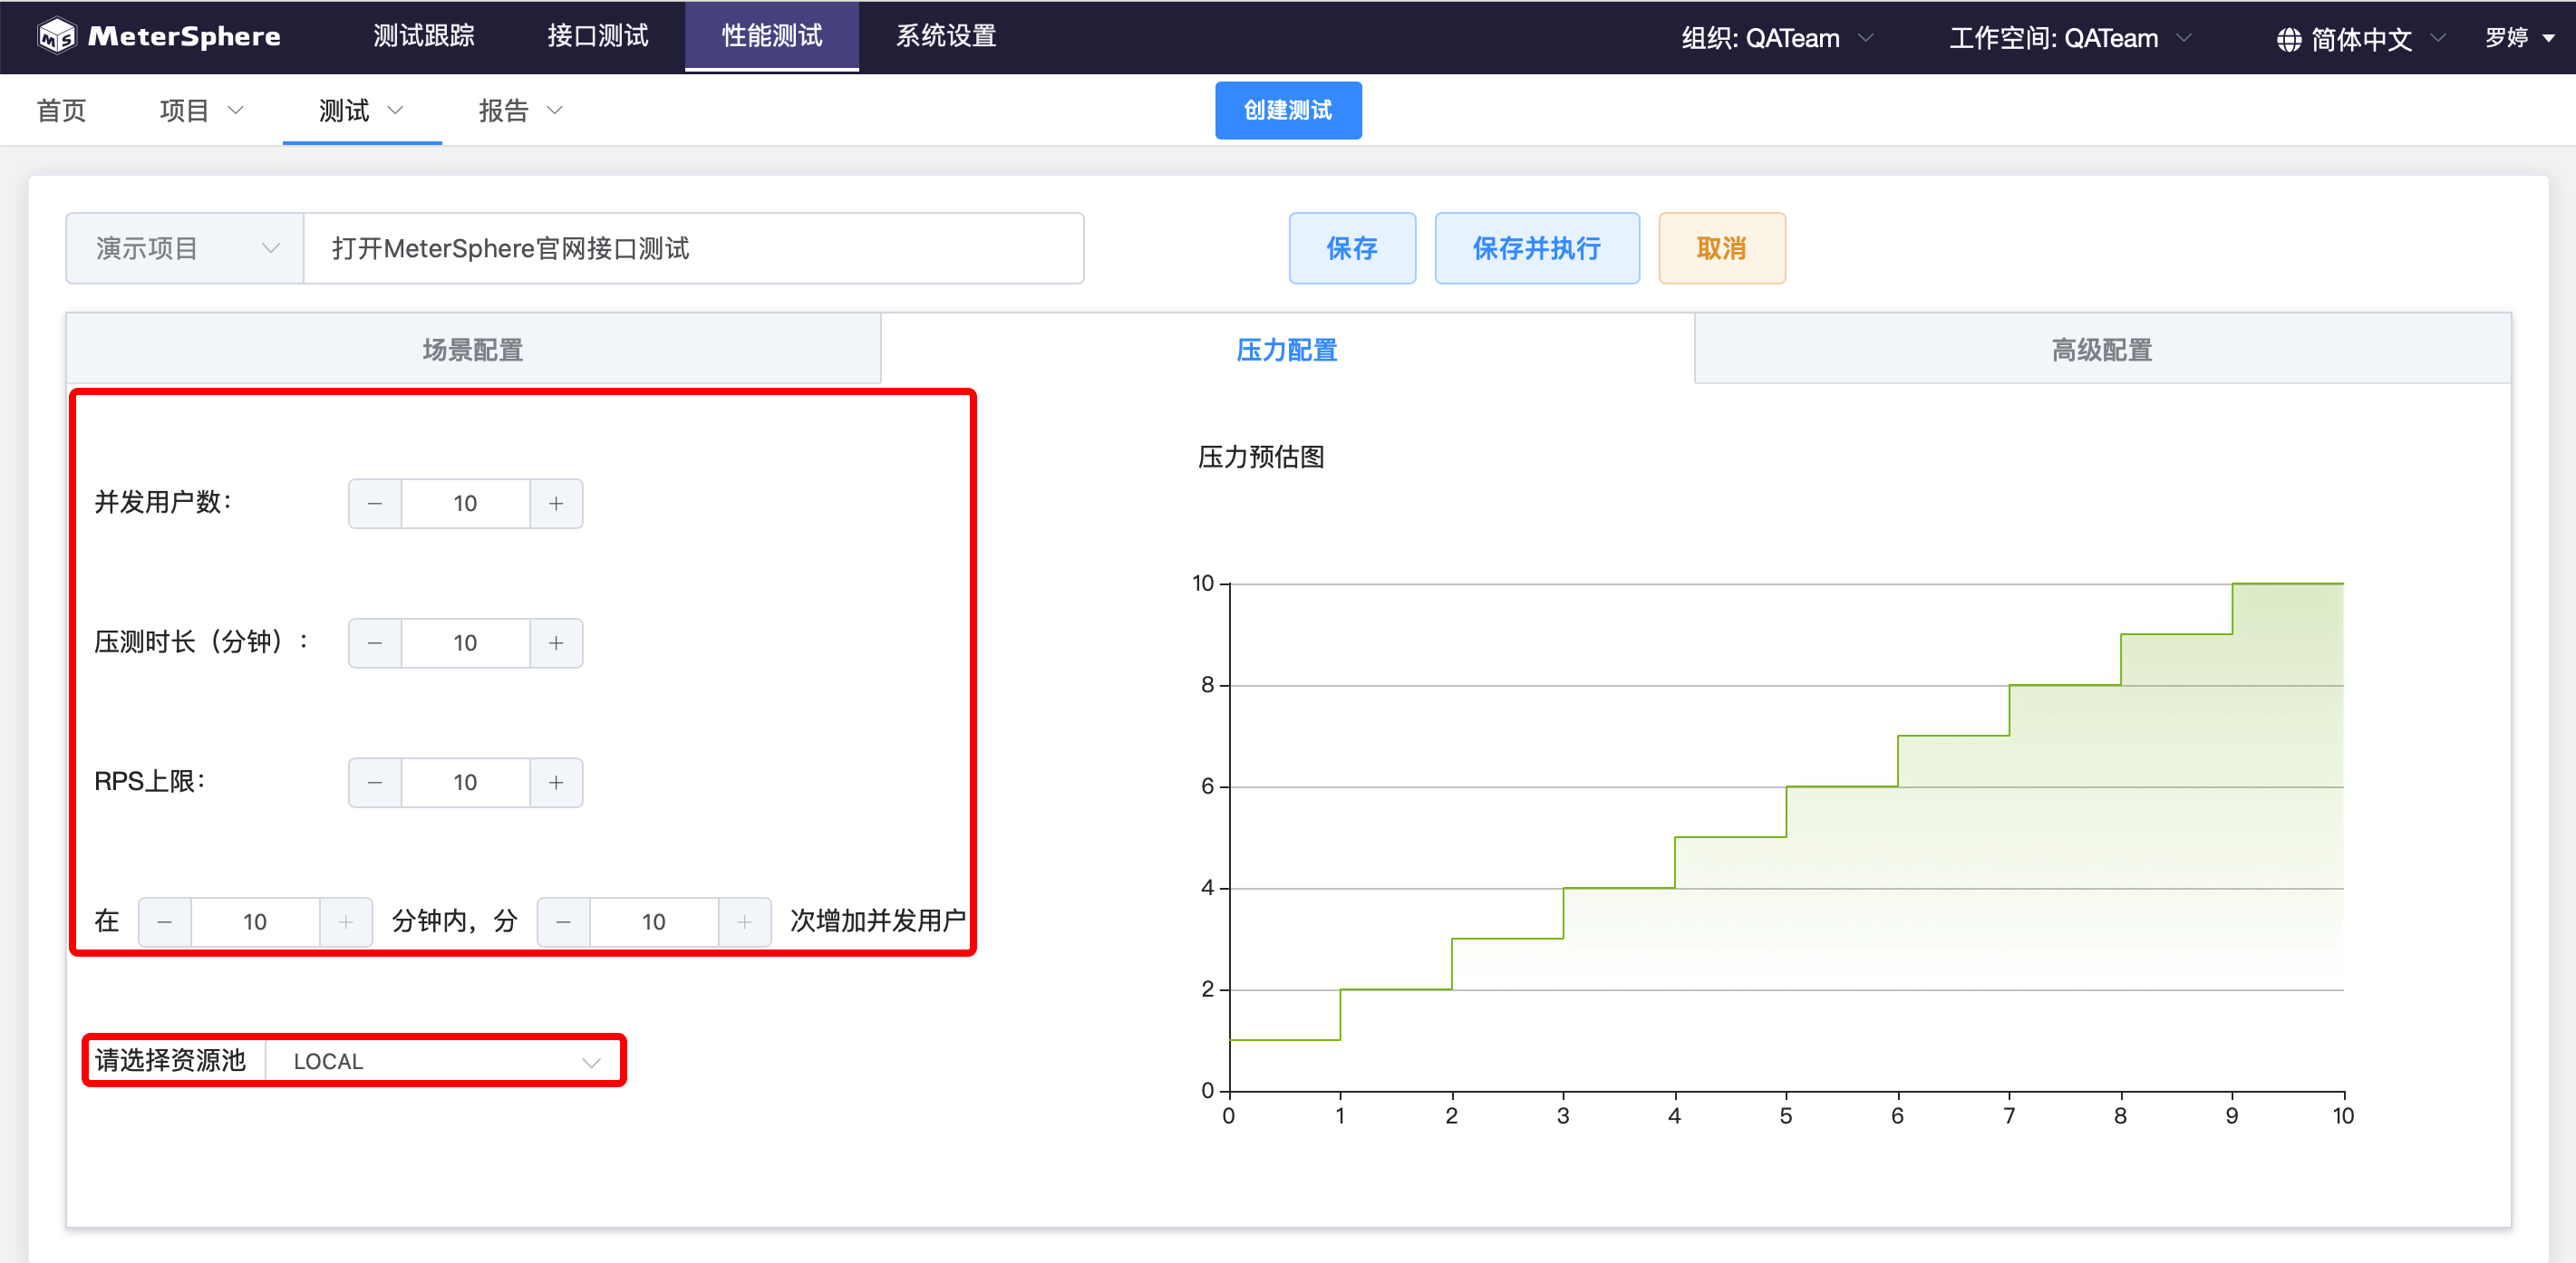Viewport: 2576px width, 1263px height.
Task: Increase test duration minutes with plus
Action: [x=556, y=642]
